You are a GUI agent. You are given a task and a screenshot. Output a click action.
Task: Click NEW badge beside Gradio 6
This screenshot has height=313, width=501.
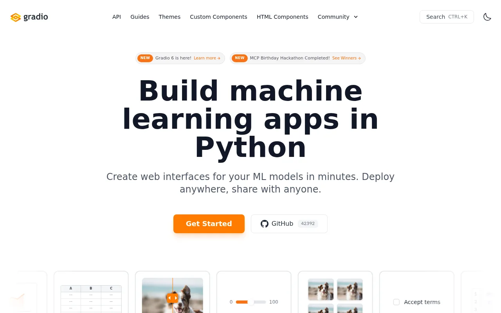pyautogui.click(x=145, y=58)
